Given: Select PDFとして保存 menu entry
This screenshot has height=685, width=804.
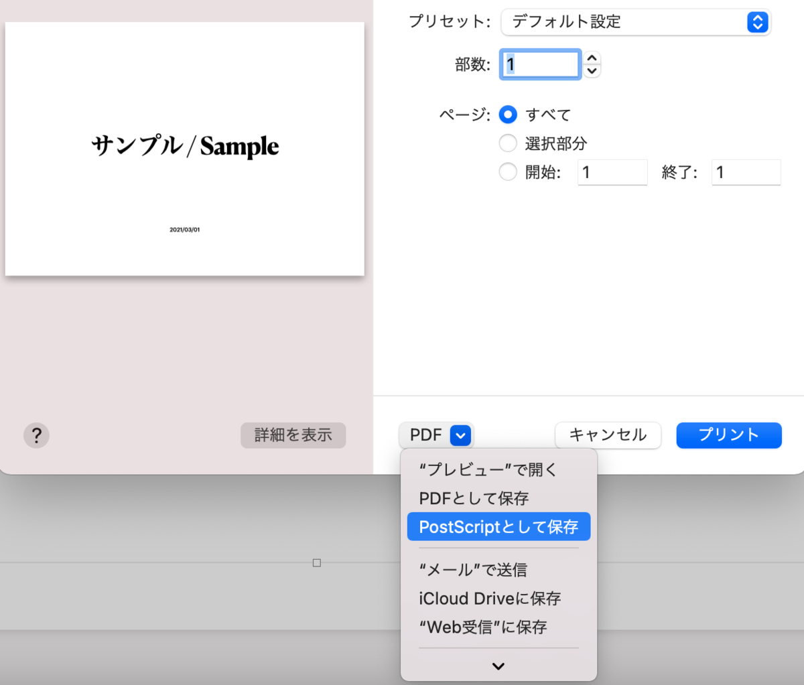Looking at the screenshot, I should click(480, 498).
